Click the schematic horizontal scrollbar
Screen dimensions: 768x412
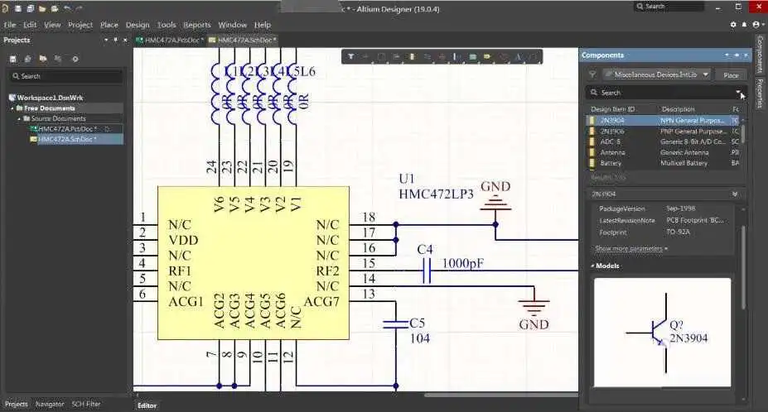(x=500, y=395)
